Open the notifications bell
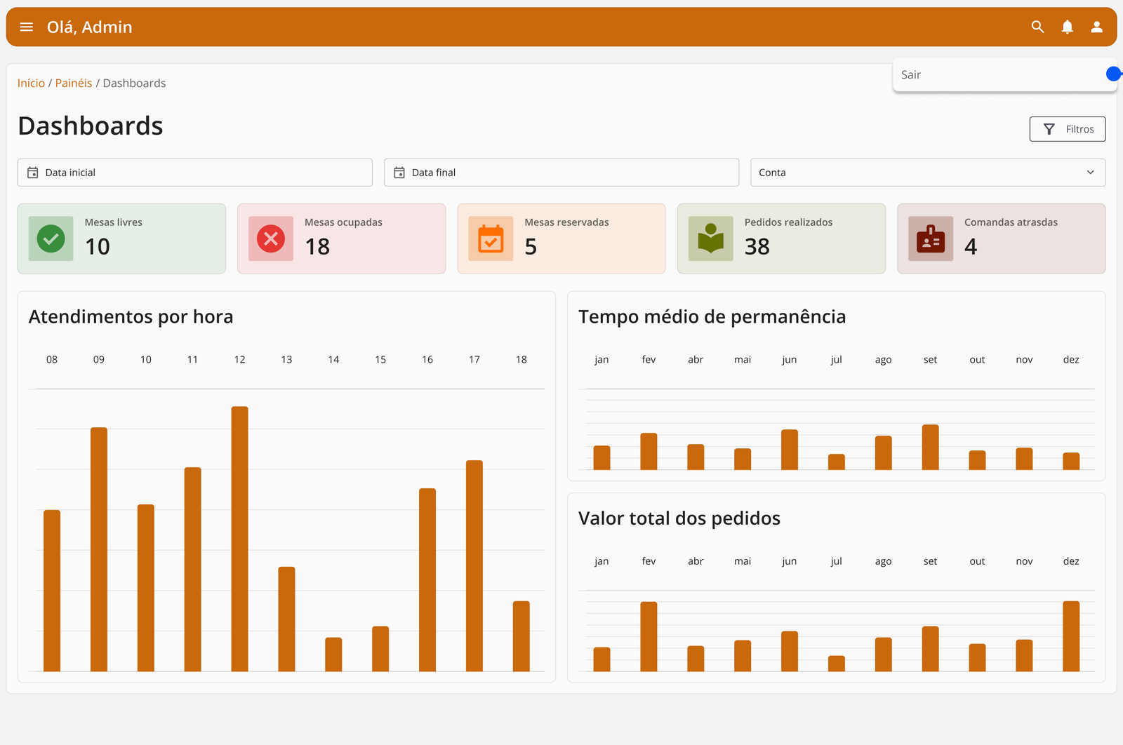This screenshot has height=745, width=1123. [1067, 27]
